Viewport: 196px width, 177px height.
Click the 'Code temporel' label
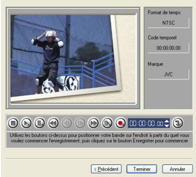[162, 38]
